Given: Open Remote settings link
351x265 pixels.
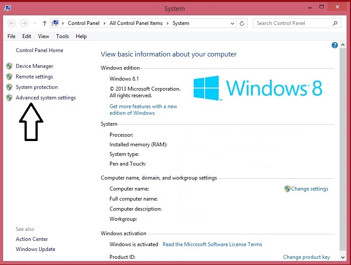Looking at the screenshot, I should [35, 77].
